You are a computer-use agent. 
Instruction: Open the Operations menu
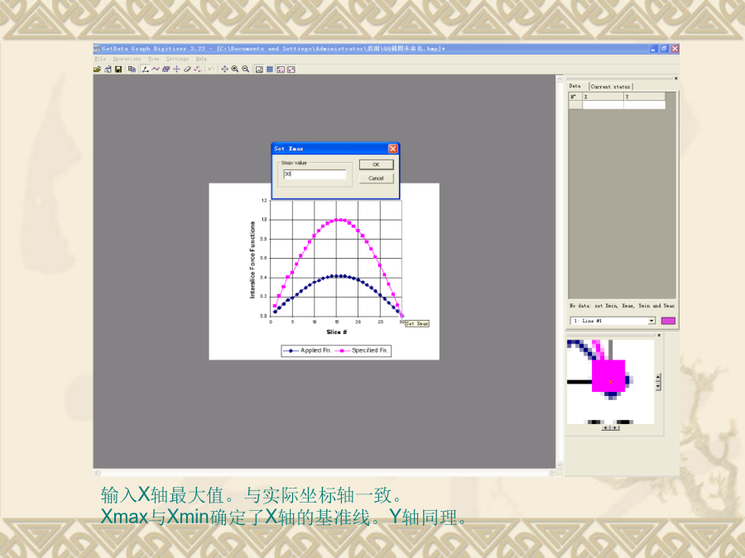[x=127, y=59]
